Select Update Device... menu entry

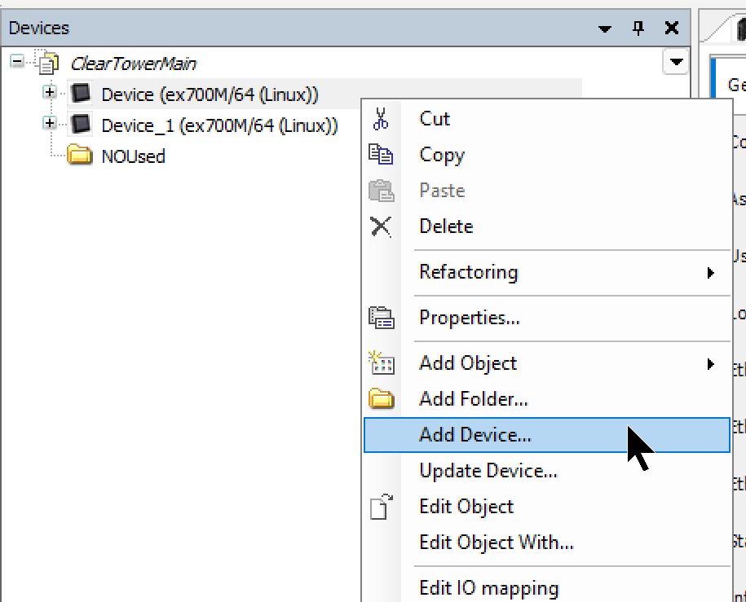488,471
